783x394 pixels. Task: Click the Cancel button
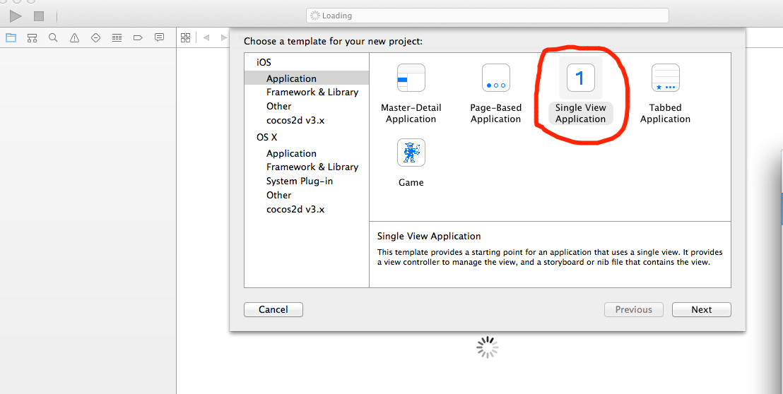click(273, 310)
